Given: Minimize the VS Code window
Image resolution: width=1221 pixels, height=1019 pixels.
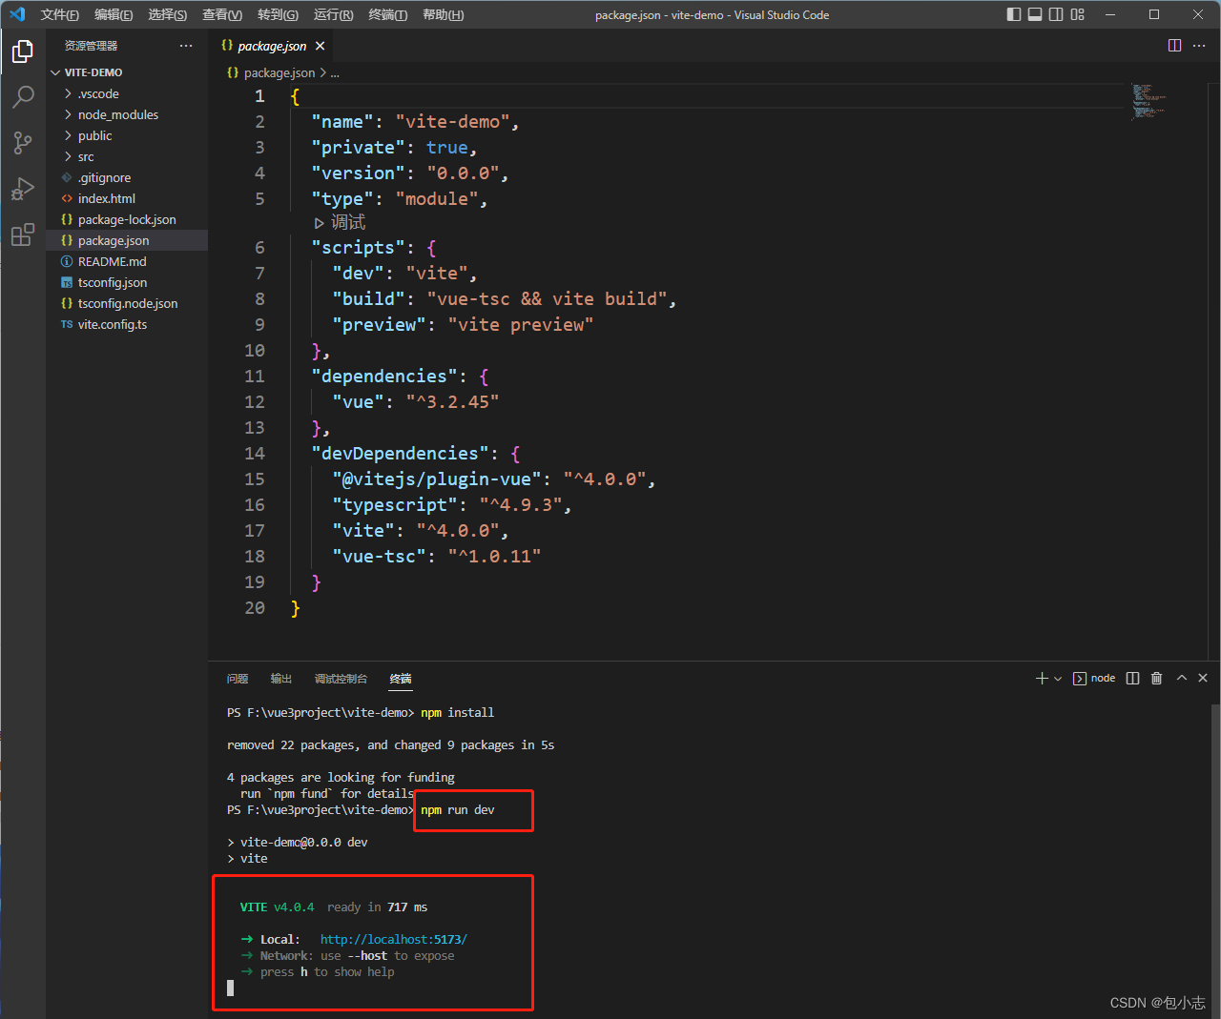Looking at the screenshot, I should coord(1109,14).
